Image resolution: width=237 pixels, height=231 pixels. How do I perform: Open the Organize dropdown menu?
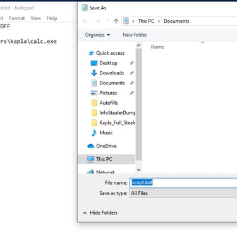point(97,35)
